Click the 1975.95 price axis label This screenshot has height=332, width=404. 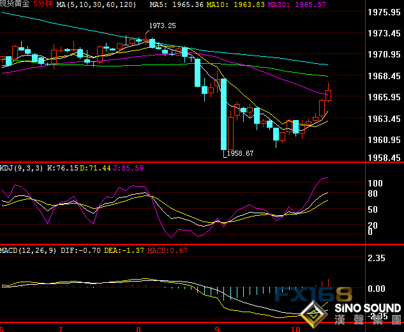click(385, 12)
